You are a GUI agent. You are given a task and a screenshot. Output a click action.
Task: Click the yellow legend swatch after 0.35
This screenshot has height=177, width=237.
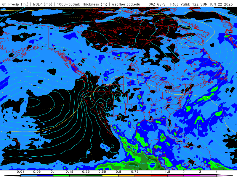[x=110, y=176]
